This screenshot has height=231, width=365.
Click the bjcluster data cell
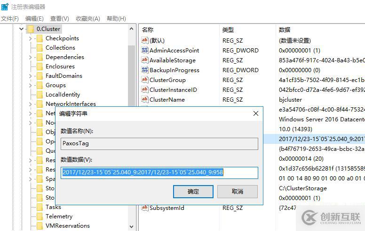tap(290, 100)
